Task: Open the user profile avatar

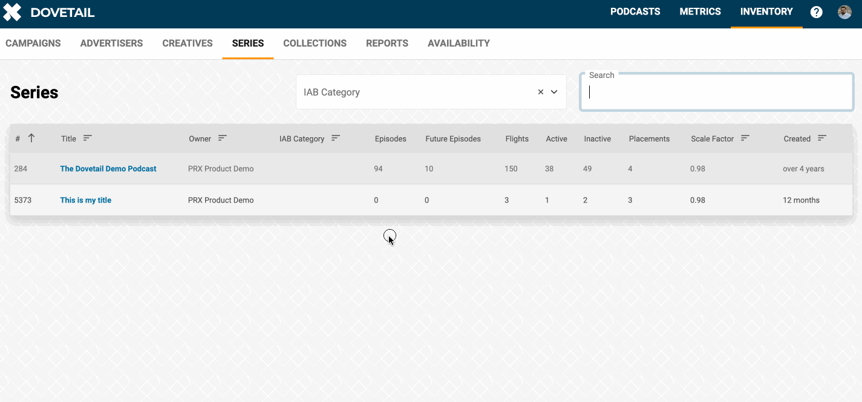Action: click(844, 12)
